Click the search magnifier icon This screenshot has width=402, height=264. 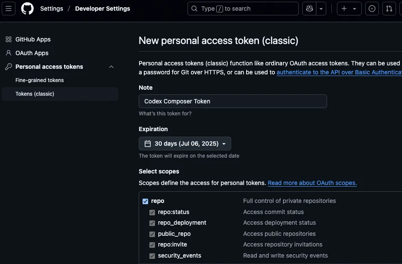pos(194,9)
